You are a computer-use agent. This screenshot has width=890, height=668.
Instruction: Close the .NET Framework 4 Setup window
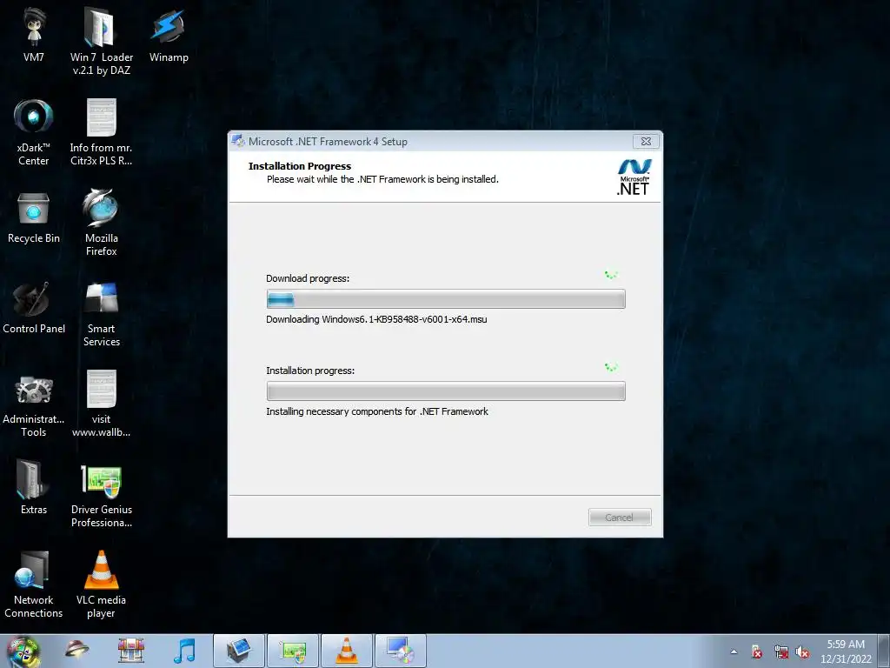pyautogui.click(x=646, y=142)
